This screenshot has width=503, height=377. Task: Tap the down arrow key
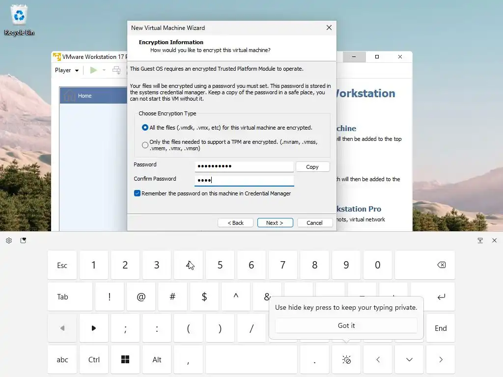tap(409, 359)
